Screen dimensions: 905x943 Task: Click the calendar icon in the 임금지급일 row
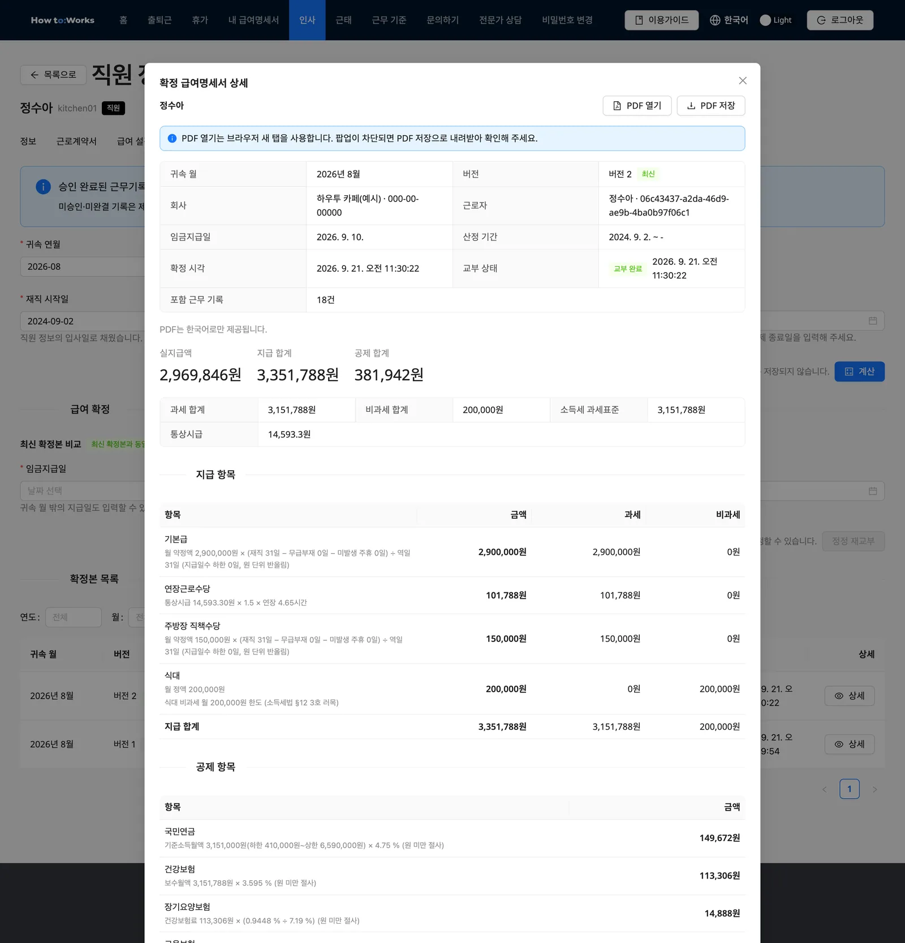coord(873,491)
